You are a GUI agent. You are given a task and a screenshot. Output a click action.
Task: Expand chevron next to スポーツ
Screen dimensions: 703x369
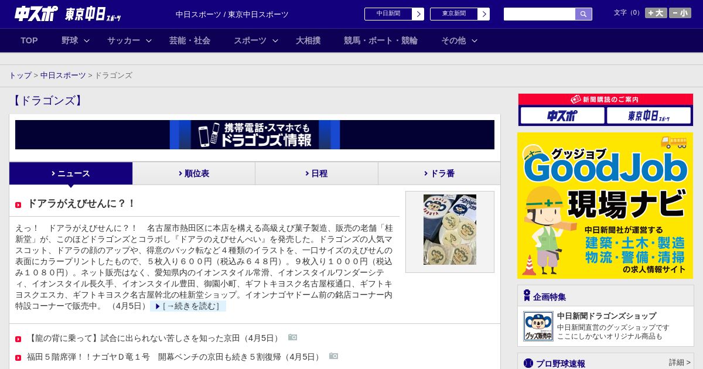275,40
